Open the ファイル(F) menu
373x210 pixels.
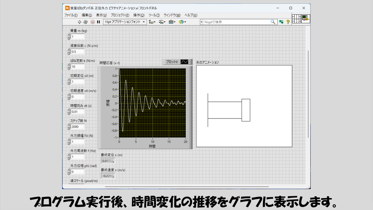click(x=71, y=15)
